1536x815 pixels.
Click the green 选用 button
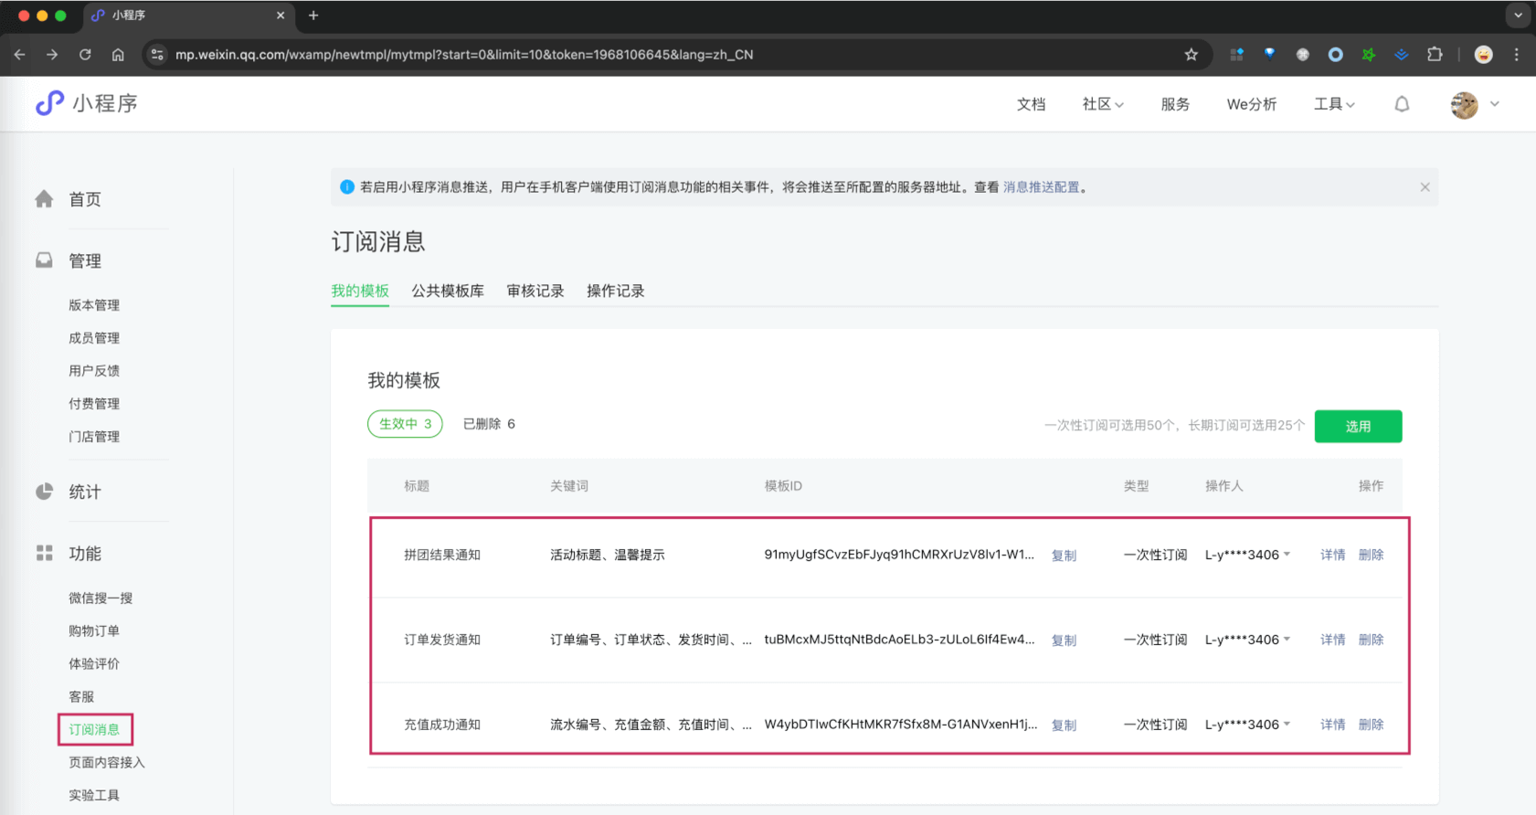coord(1358,426)
